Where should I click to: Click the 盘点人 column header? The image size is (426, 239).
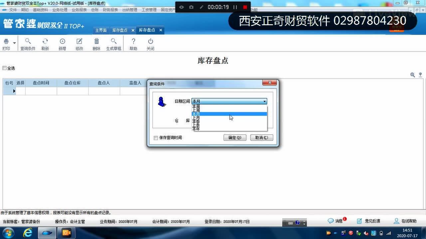tap(104, 83)
